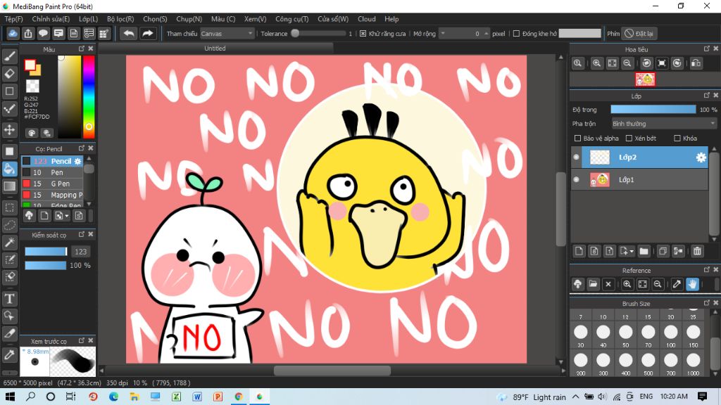The width and height of the screenshot is (721, 405).
Task: Open the Chỉnh sửa(E) menu
Action: click(x=51, y=19)
